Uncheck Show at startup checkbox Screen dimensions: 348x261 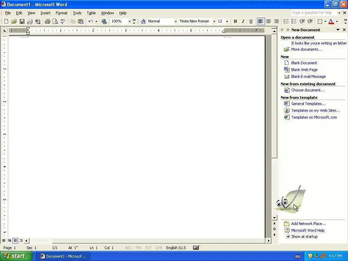click(x=288, y=237)
